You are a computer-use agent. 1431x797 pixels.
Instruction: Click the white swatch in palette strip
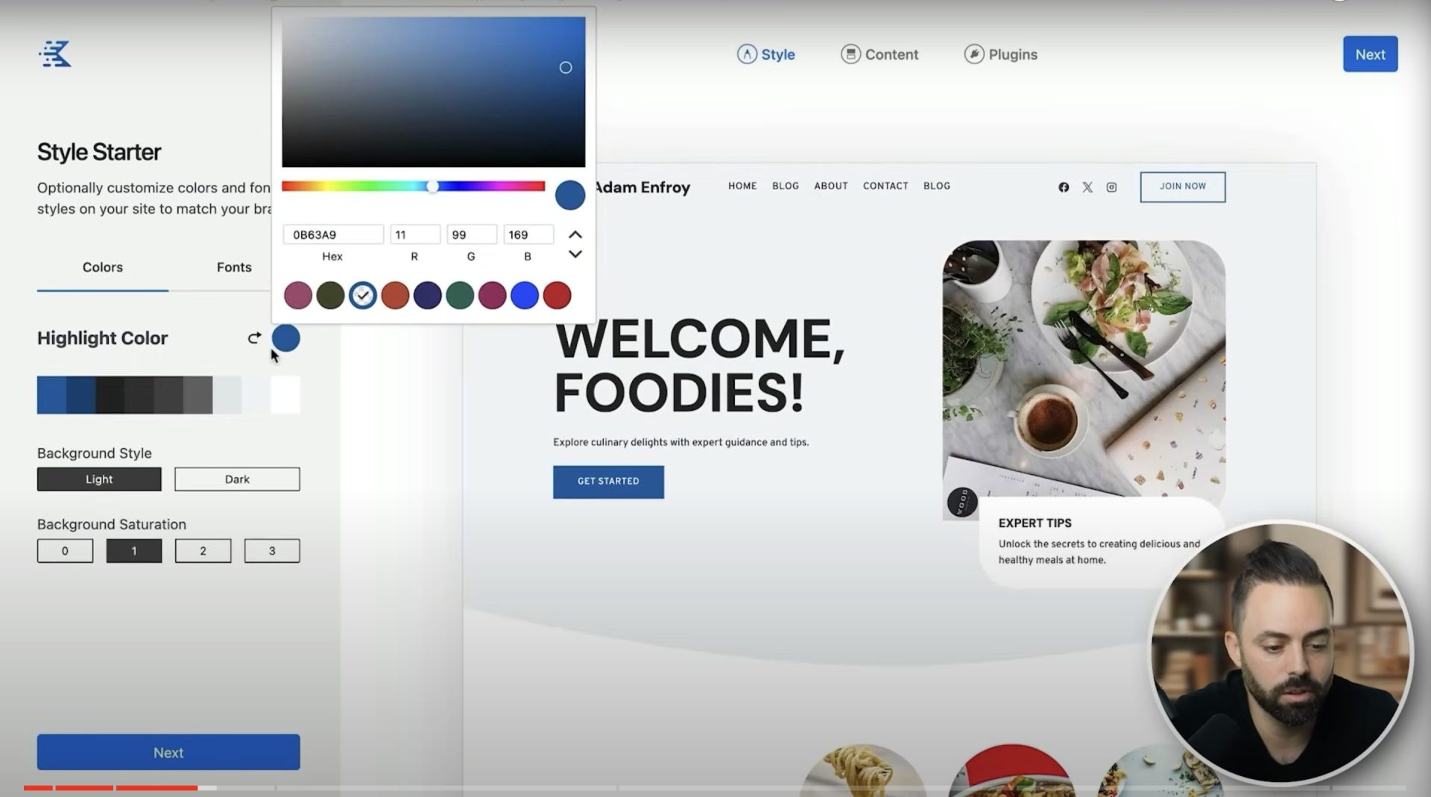pos(285,395)
